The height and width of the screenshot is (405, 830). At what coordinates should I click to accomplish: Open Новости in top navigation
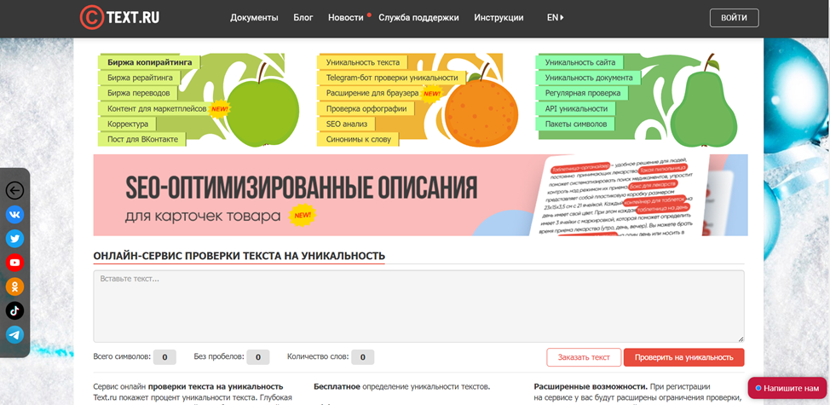[x=346, y=17]
